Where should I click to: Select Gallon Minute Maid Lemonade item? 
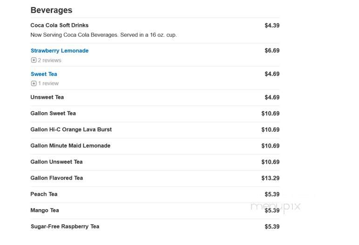pyautogui.click(x=70, y=146)
